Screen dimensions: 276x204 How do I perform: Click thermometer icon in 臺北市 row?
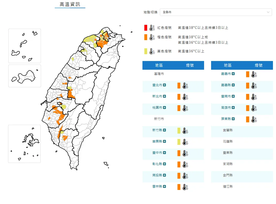tap(185, 86)
